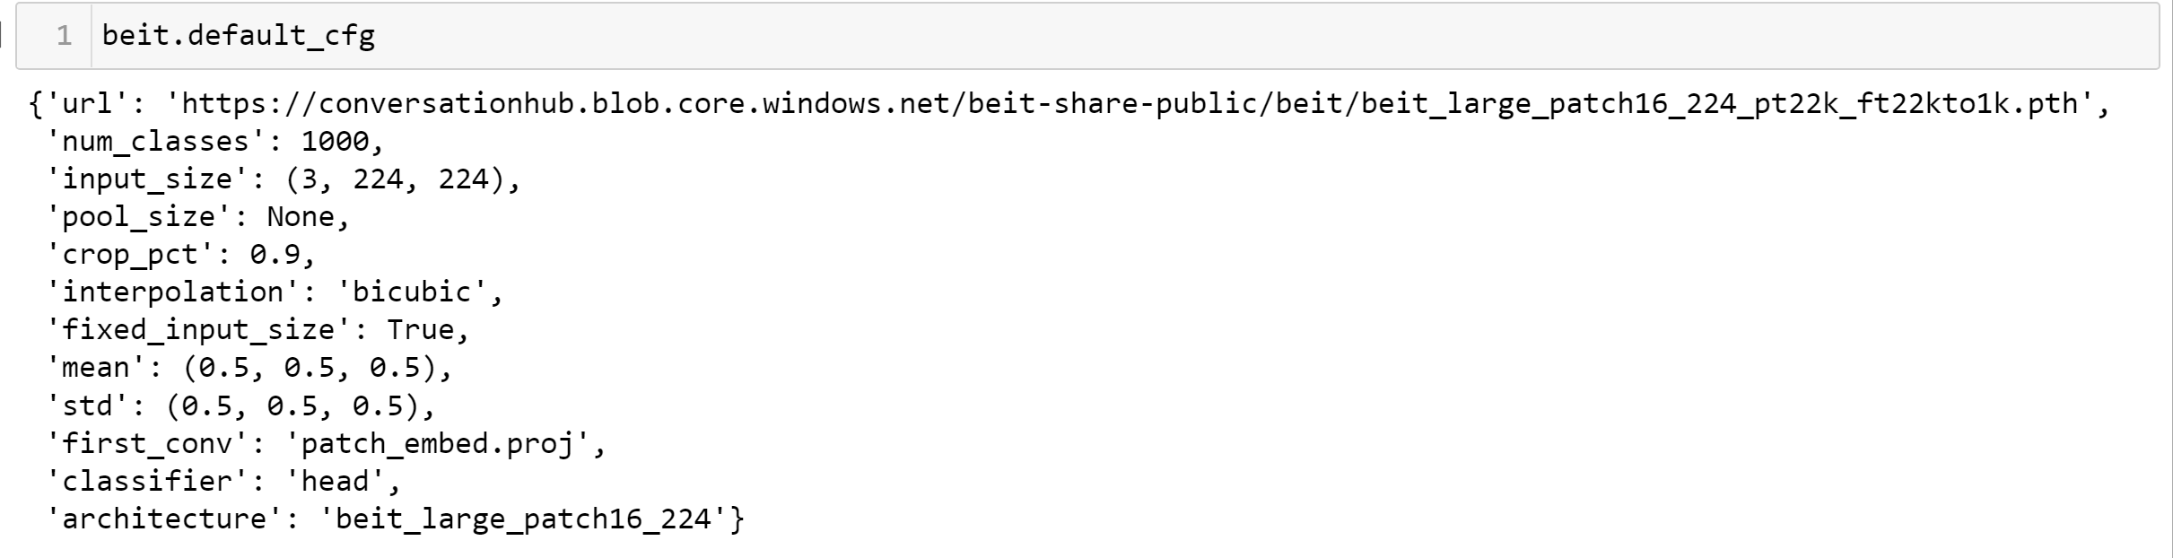Image resolution: width=2173 pixels, height=558 pixels.
Task: Click the 'bicubic' string value
Action: (x=411, y=292)
